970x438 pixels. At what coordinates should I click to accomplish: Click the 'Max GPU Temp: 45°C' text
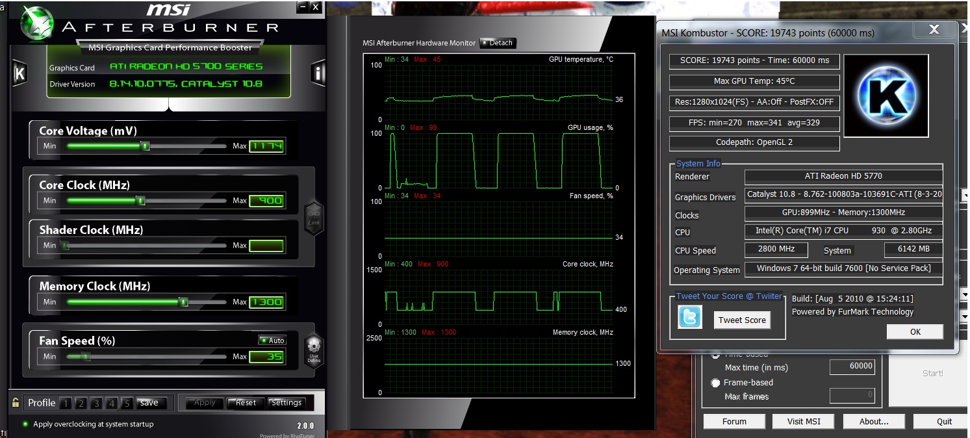coord(754,81)
